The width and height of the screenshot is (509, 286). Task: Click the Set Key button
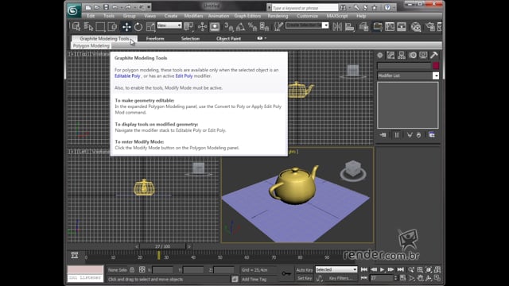point(305,278)
